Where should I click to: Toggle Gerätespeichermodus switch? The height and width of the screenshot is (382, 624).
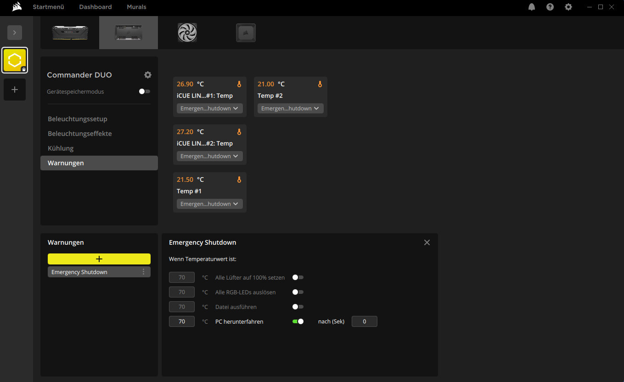145,91
